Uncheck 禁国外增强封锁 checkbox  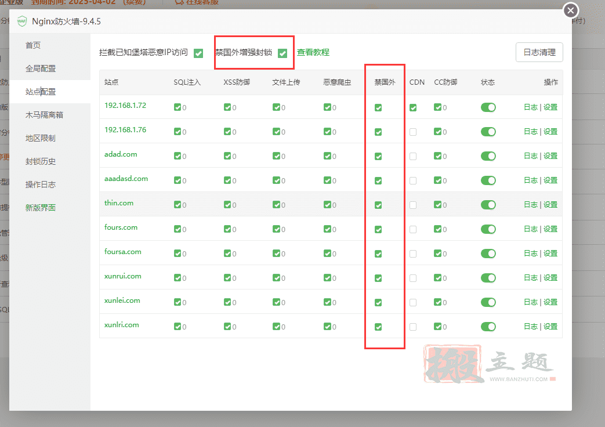(x=282, y=53)
